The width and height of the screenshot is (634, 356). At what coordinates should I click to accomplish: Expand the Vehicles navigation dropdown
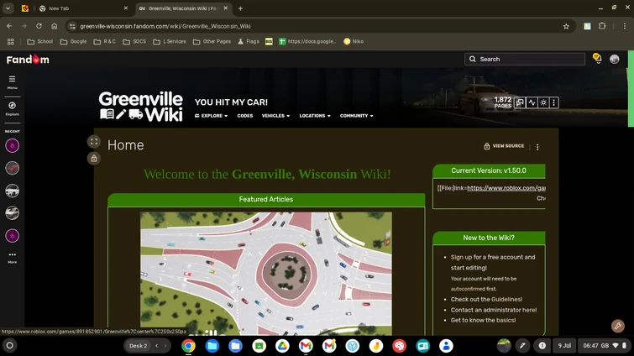pyautogui.click(x=275, y=116)
